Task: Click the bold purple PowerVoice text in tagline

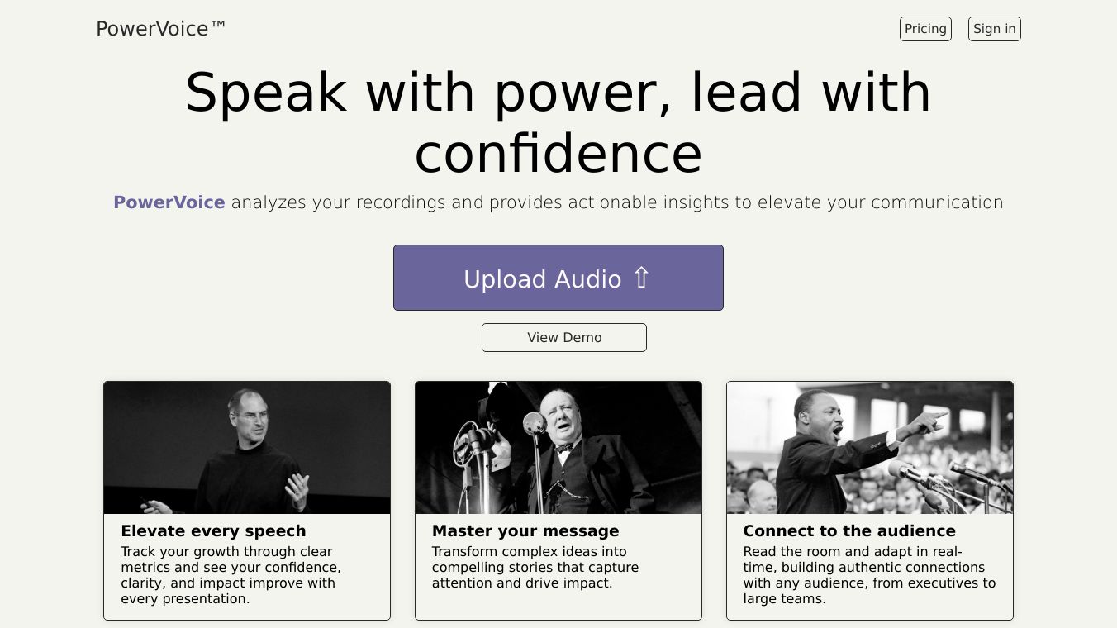Action: pos(169,202)
